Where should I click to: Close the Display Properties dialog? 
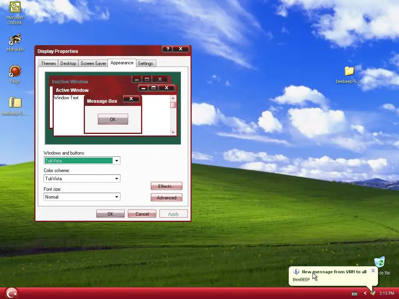point(181,49)
